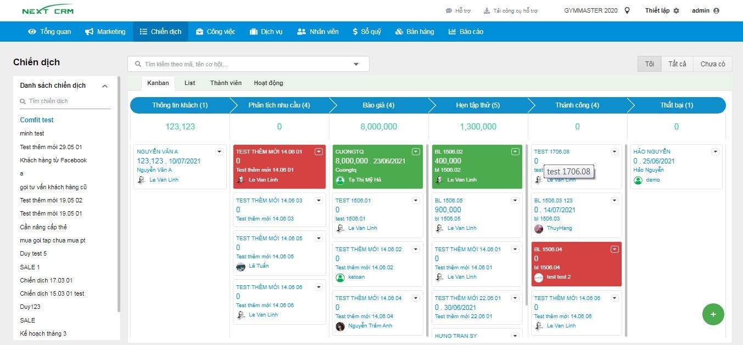Click the Tìm chiến dịch search field
743x345 pixels.
[x=66, y=101]
